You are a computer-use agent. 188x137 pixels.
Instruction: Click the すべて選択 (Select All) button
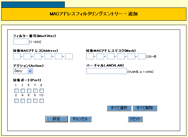pos(119,108)
